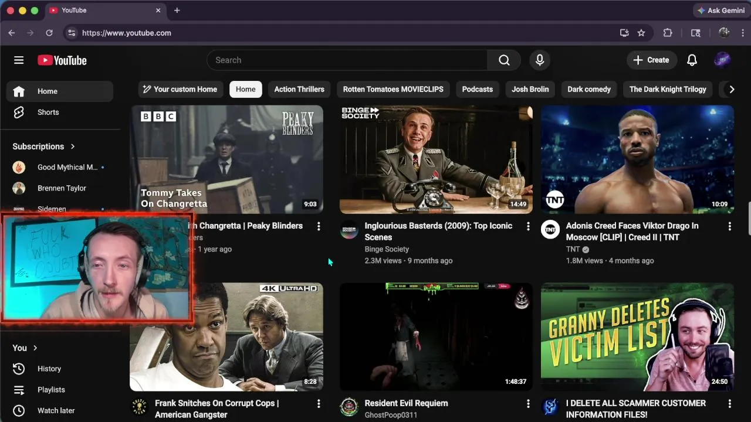Open options for the Frank Snitches video
751x422 pixels.
(319, 404)
